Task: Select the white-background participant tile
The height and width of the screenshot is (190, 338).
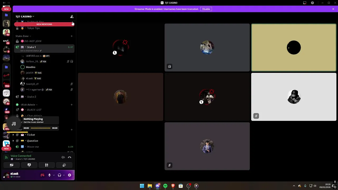Action: (294, 97)
